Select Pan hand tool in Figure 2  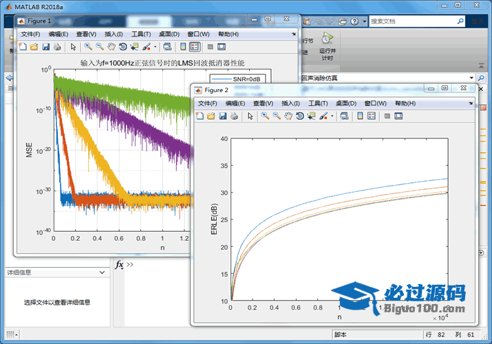288,116
